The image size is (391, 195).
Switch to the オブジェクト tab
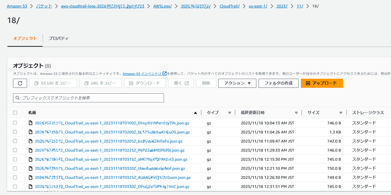tap(25, 38)
